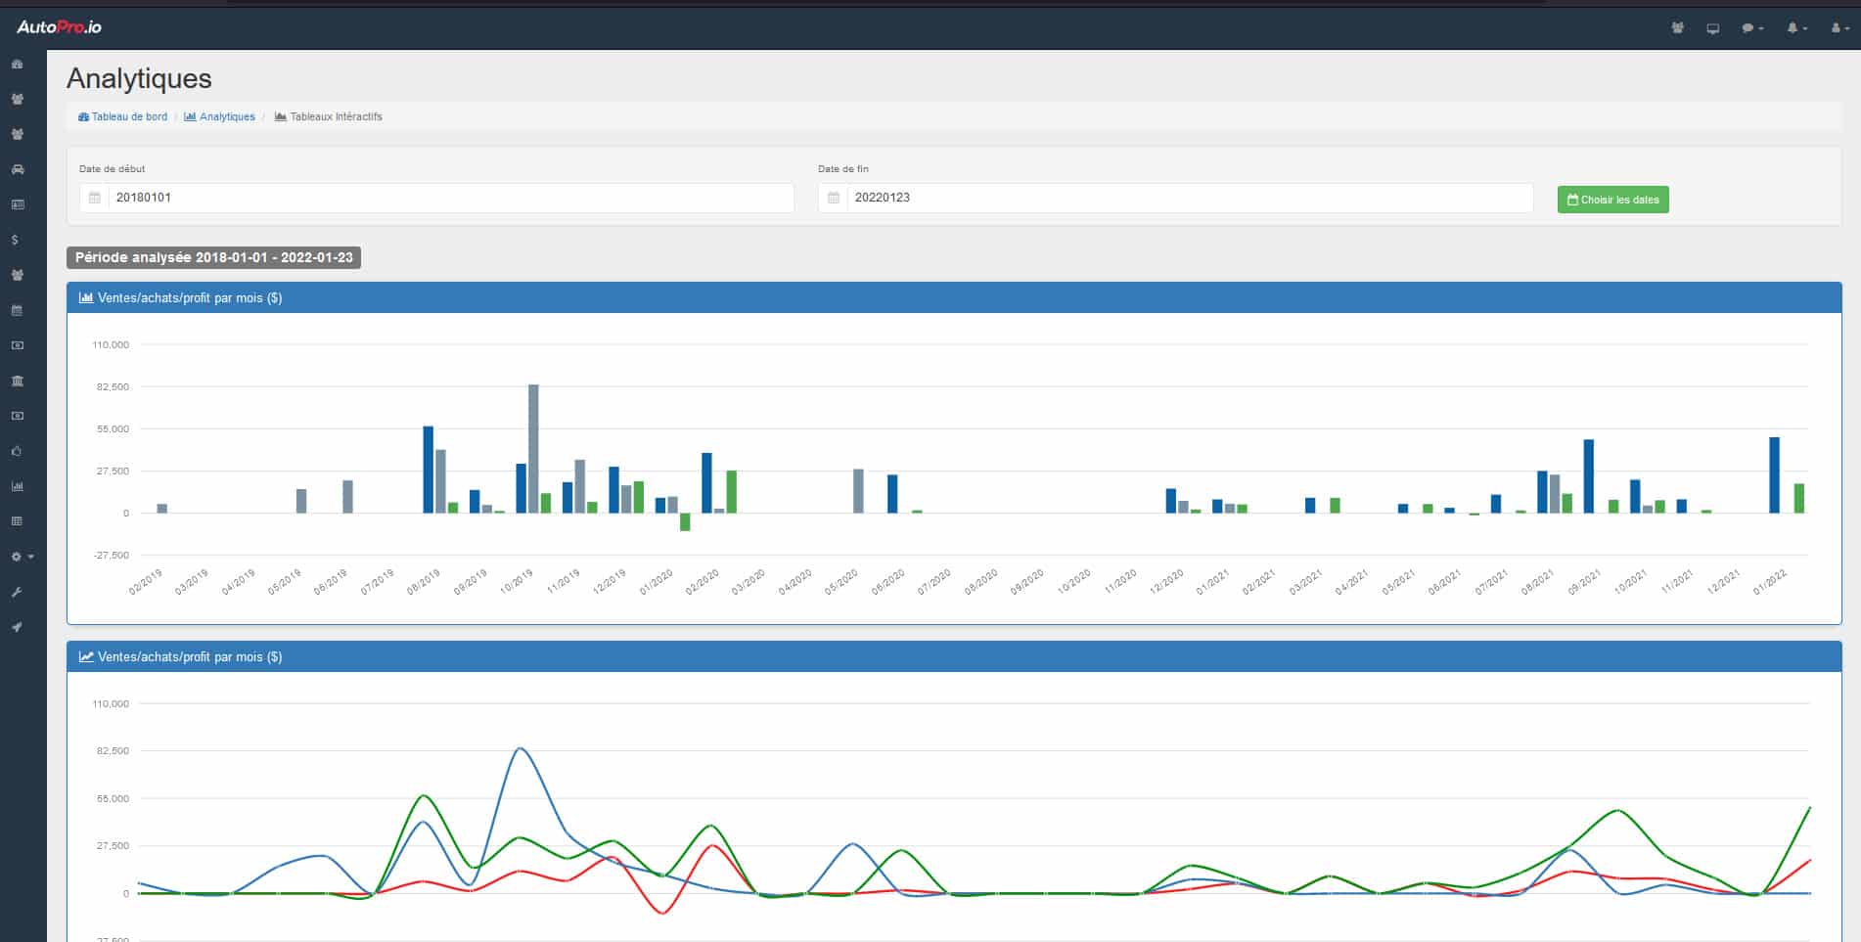This screenshot has width=1861, height=942.
Task: Click the users icon between dollar and calendar icons
Action: [17, 275]
